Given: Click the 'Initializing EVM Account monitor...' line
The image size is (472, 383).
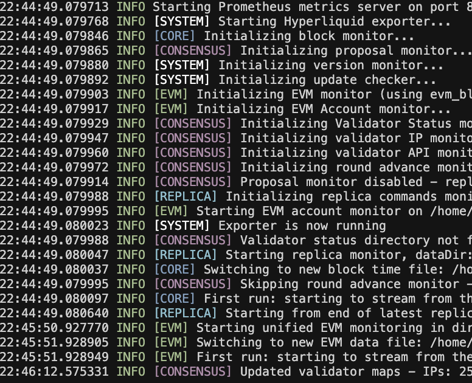Looking at the screenshot, I should (324, 109).
